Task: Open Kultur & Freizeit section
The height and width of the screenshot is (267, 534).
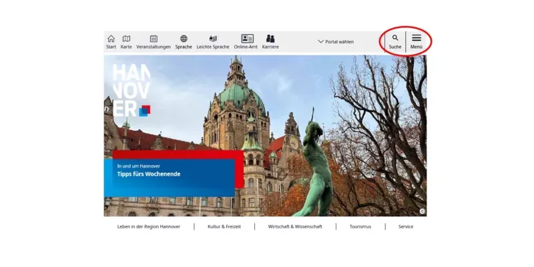Action: coord(224,226)
